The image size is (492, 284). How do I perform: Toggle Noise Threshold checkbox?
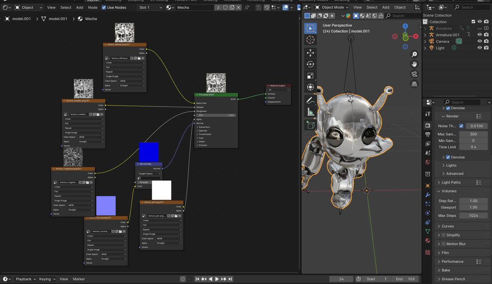point(461,126)
